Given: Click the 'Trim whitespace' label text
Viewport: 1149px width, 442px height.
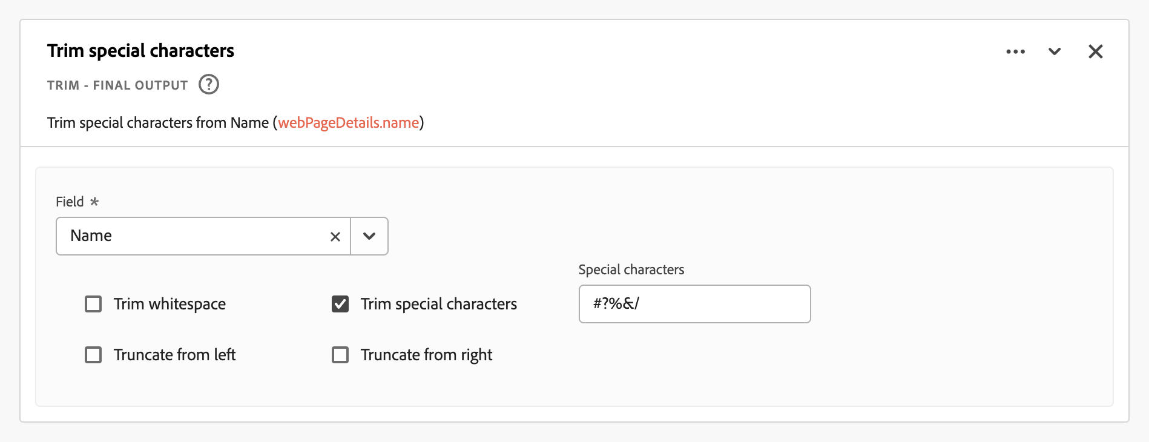Looking at the screenshot, I should click(x=170, y=304).
